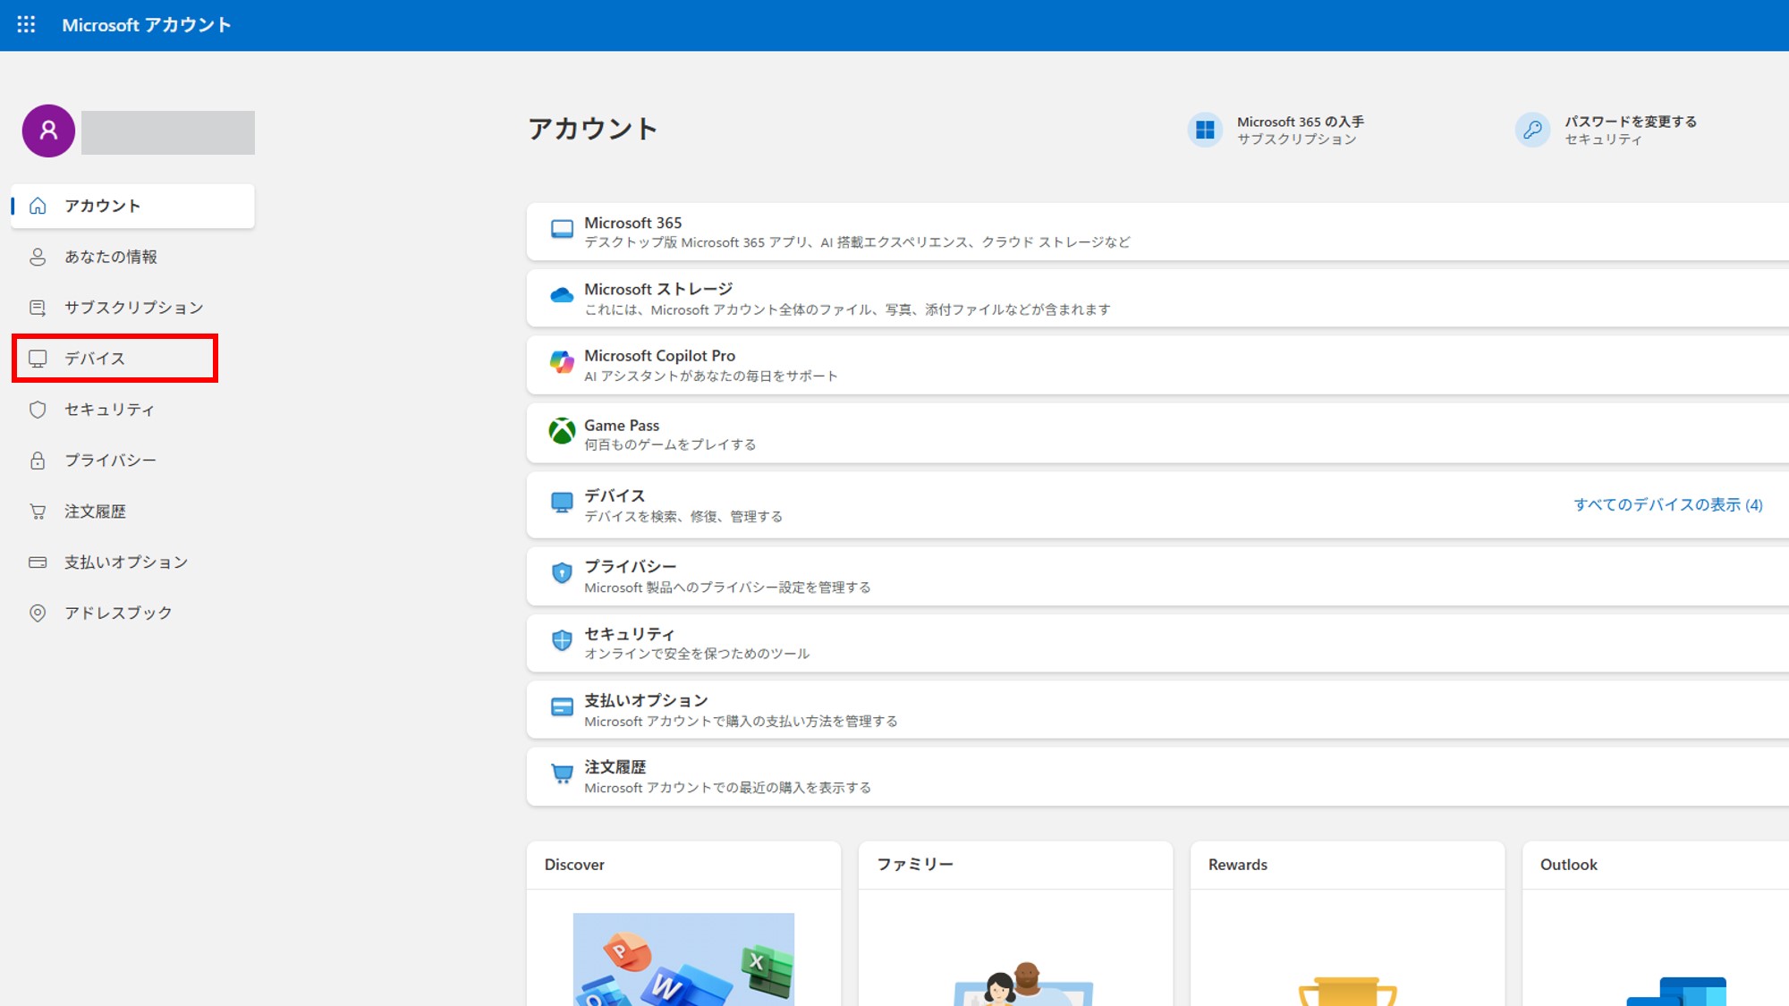The width and height of the screenshot is (1789, 1006).
Task: Open デバイス in the sidebar
Action: 114,359
